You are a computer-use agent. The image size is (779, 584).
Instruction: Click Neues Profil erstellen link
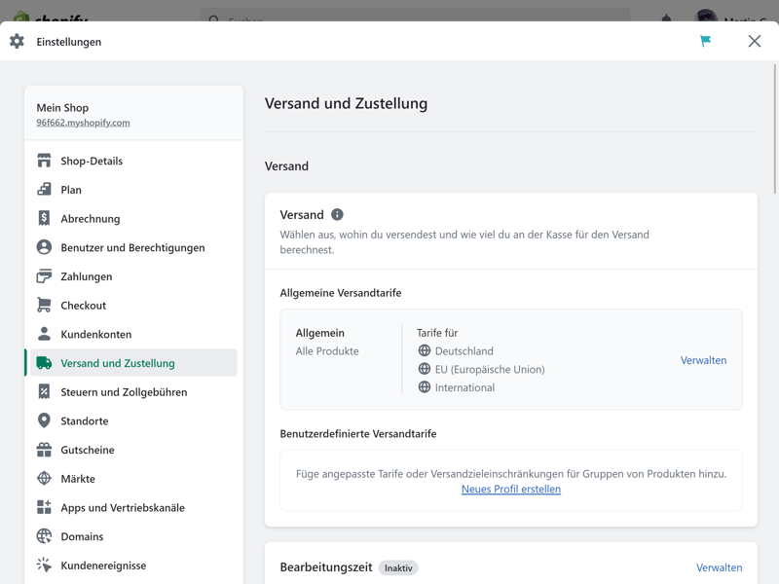pos(510,489)
